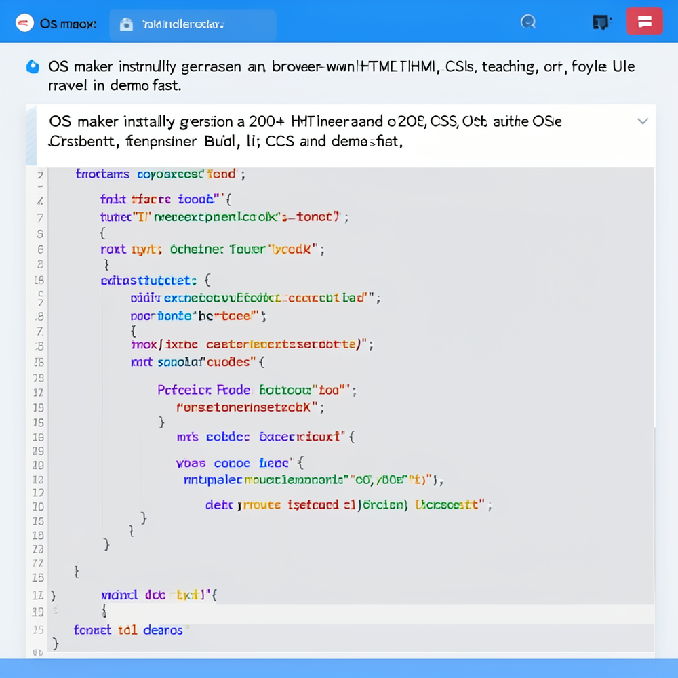Viewport: 678px width, 678px height.
Task: Click code line 'voas conoe fiece"{'
Action: coord(240,463)
